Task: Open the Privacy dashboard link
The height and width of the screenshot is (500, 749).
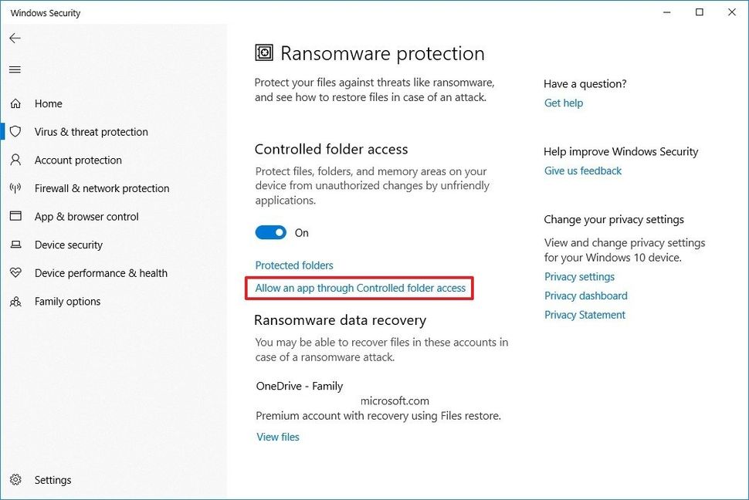Action: [585, 296]
